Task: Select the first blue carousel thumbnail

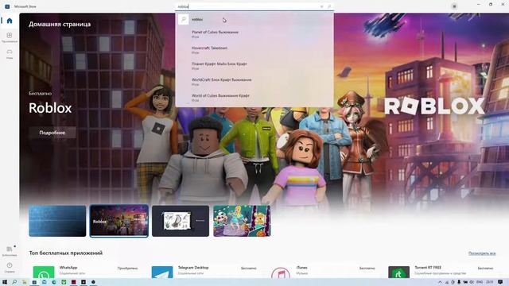Action: click(x=57, y=221)
